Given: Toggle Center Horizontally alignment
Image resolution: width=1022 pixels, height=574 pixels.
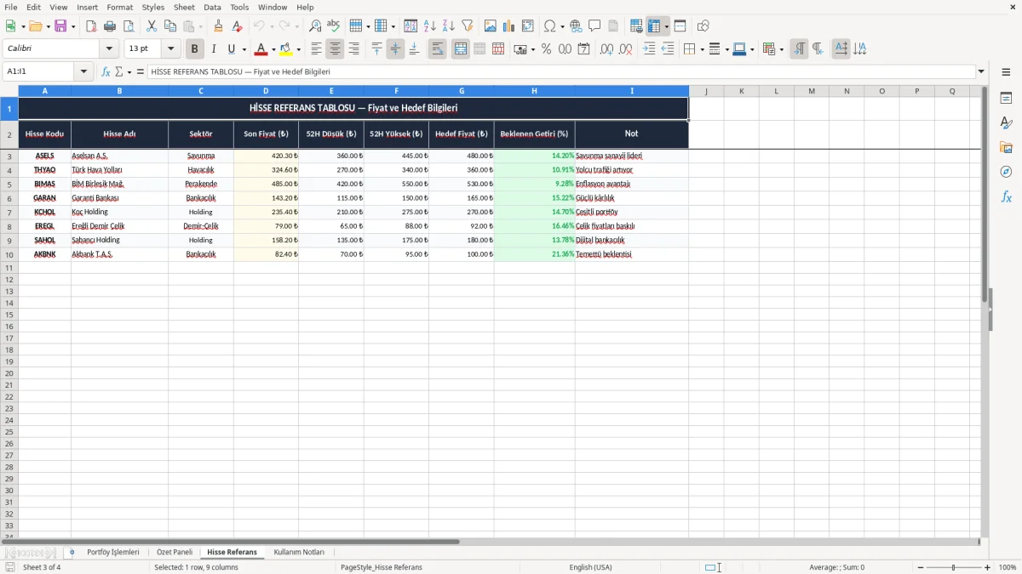Looking at the screenshot, I should (x=335, y=49).
